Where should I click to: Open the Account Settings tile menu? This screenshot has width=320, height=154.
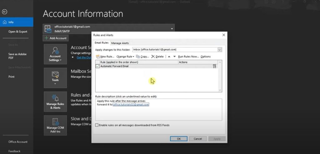click(55, 54)
